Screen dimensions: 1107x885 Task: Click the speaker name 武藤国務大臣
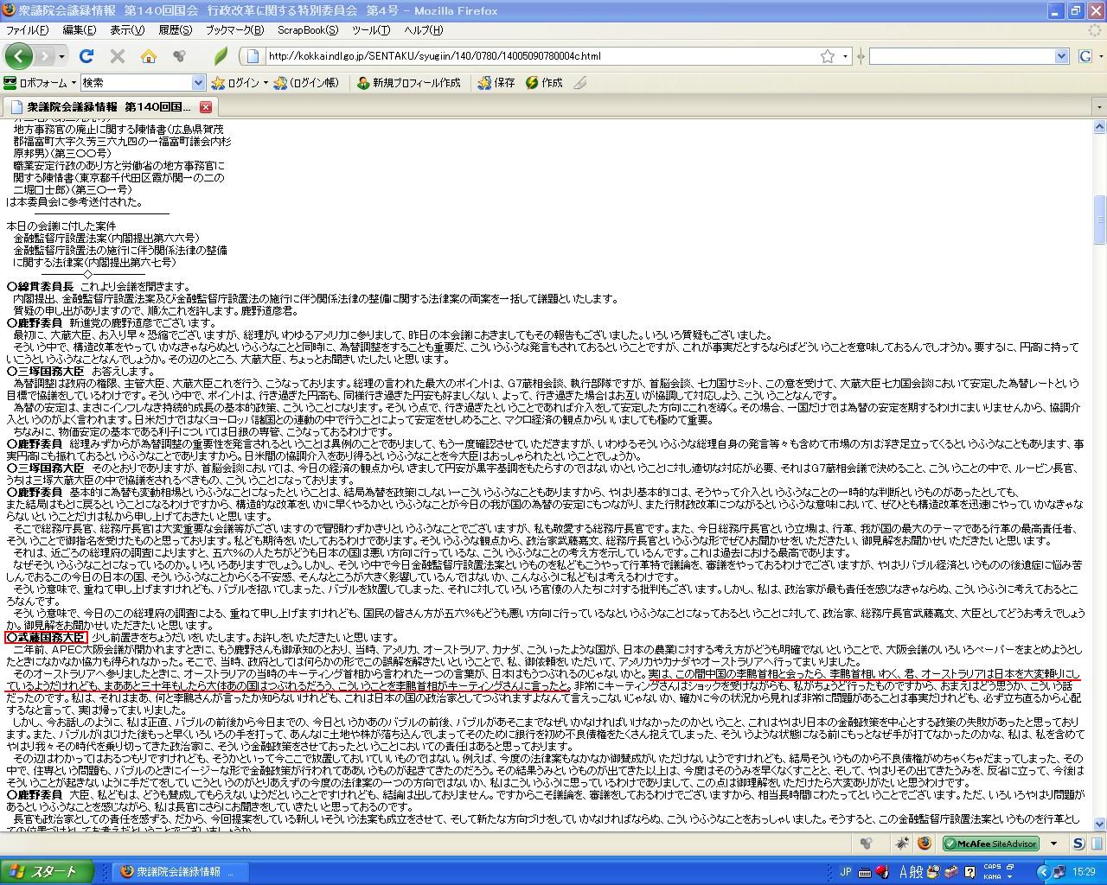[x=47, y=637]
